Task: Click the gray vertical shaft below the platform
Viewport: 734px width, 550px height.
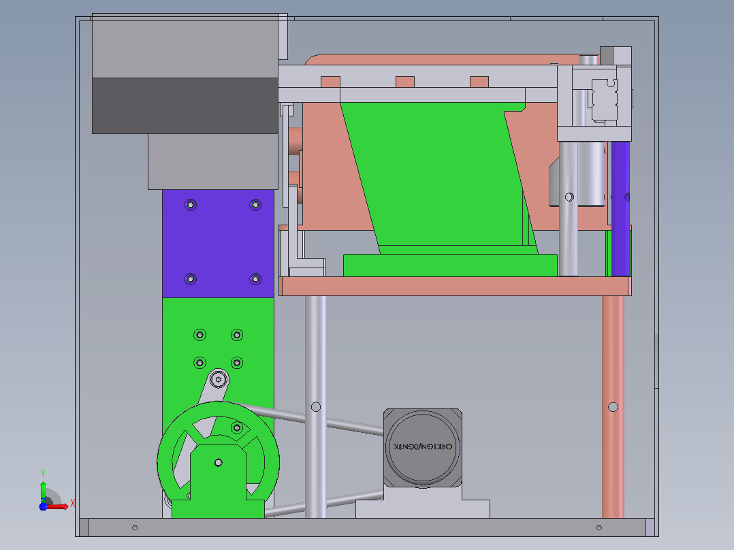Action: point(315,407)
